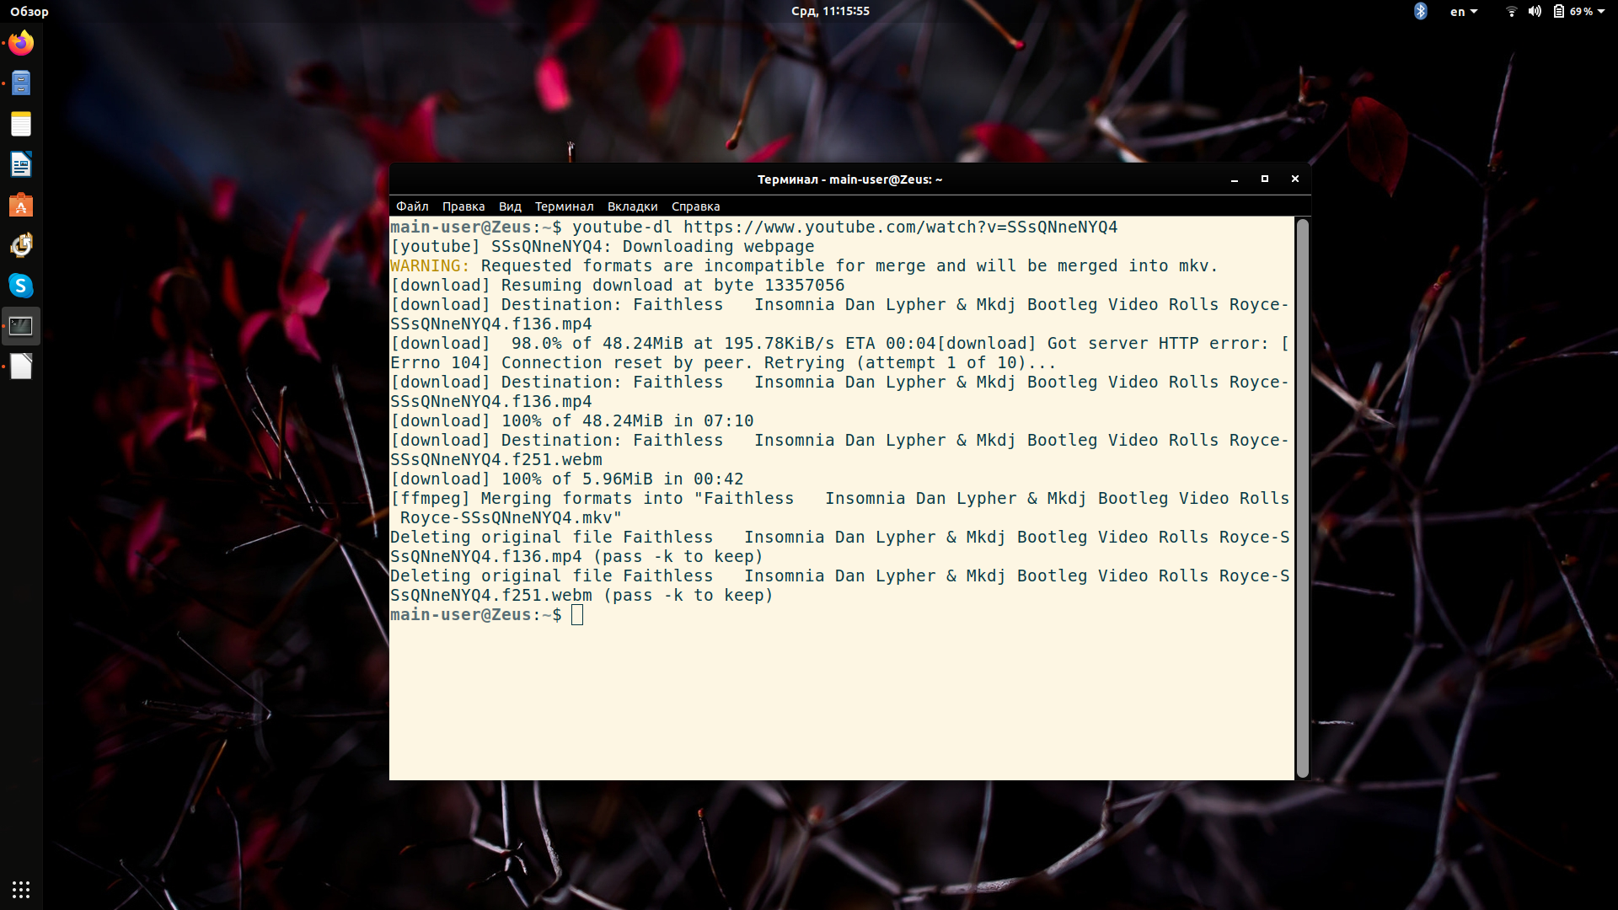Screen dimensions: 1618x910
Task: Click 'Royce-SSsQNneNYQ4.mkv"' output filename
Action: click(x=511, y=517)
